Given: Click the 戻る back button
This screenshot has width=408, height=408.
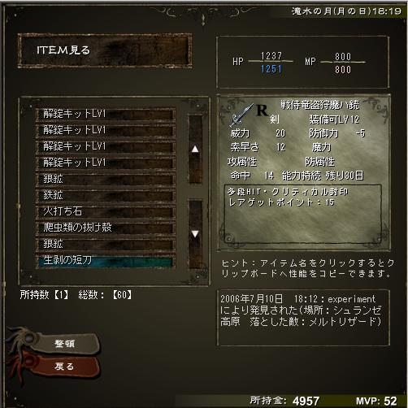Looking at the screenshot, I should coord(64,367).
